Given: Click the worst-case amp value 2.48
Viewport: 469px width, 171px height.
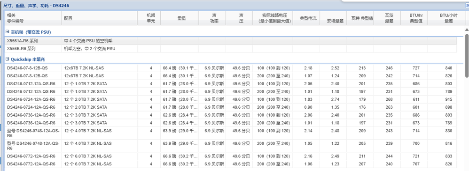Looking at the screenshot, I should [x=335, y=131].
